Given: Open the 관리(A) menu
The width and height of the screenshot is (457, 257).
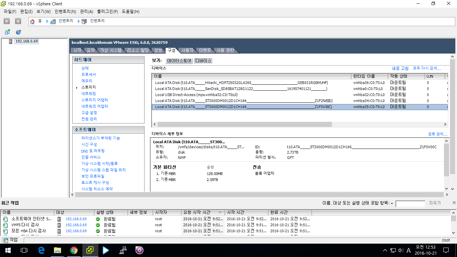Looking at the screenshot, I should click(87, 11).
